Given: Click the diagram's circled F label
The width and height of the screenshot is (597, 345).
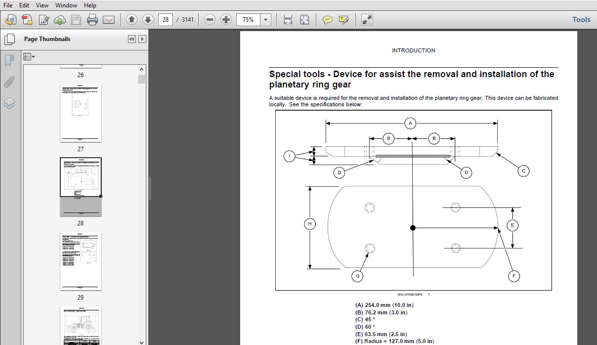Looking at the screenshot, I should 513,276.
